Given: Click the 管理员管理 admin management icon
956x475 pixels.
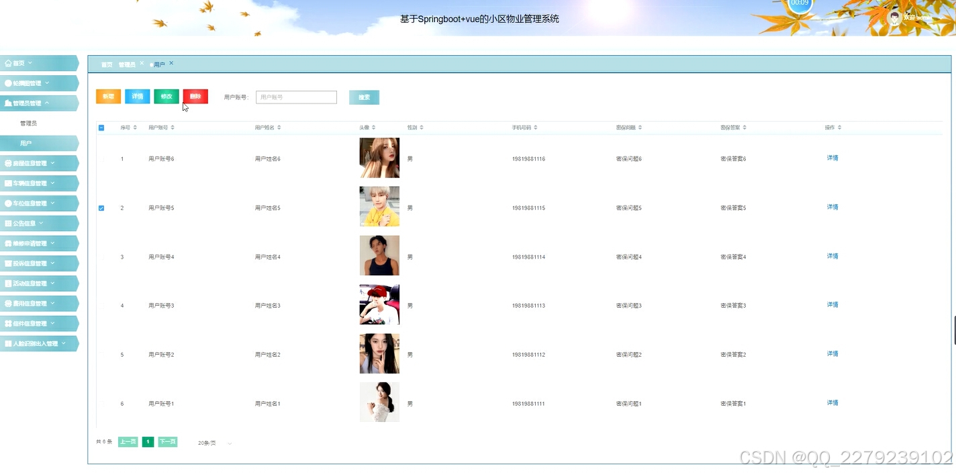Looking at the screenshot, I should 9,103.
